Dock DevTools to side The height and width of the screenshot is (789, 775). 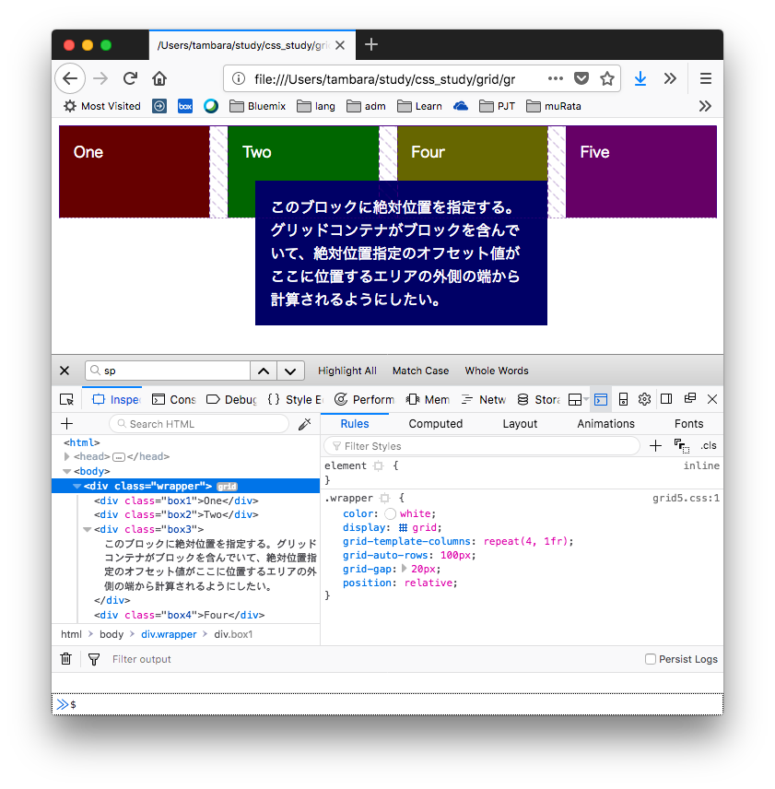(666, 399)
